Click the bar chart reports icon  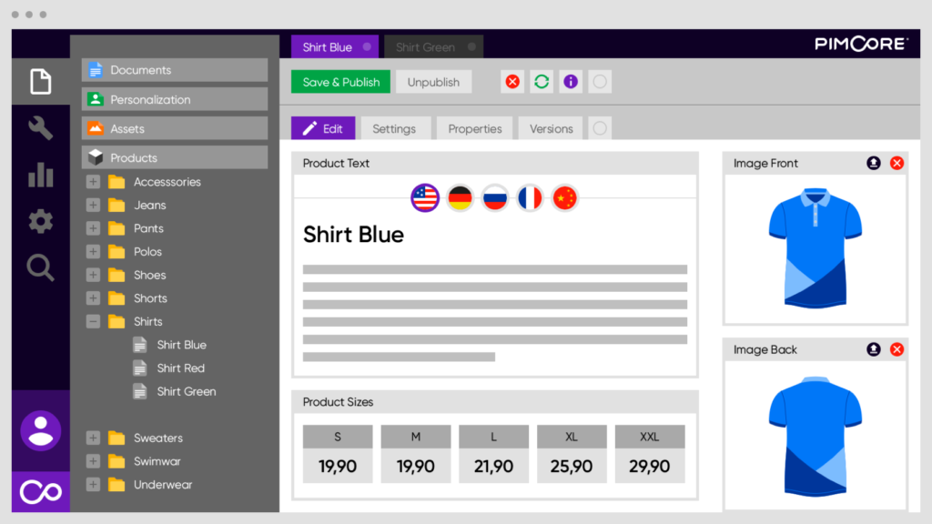click(x=40, y=175)
